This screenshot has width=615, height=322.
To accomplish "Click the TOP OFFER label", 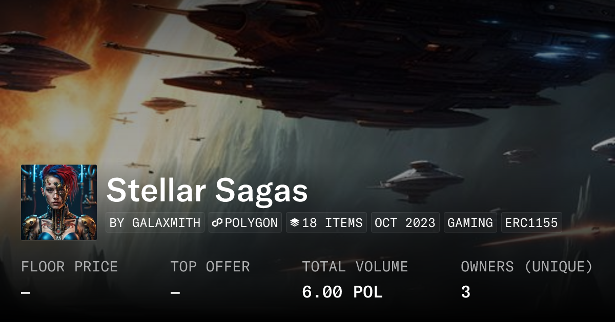I will coord(210,267).
